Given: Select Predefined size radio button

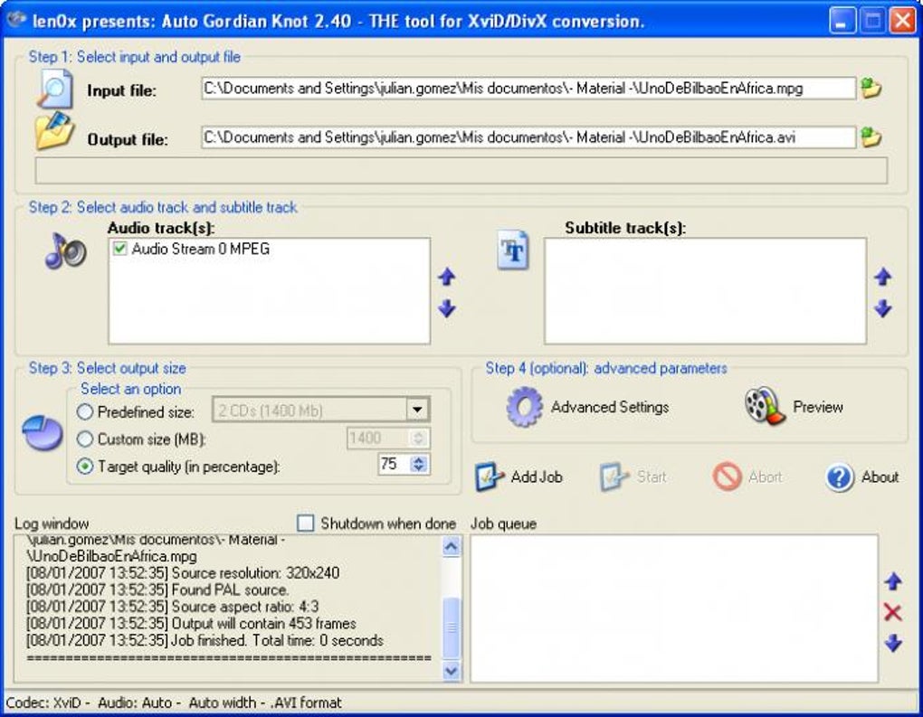Looking at the screenshot, I should click(85, 411).
